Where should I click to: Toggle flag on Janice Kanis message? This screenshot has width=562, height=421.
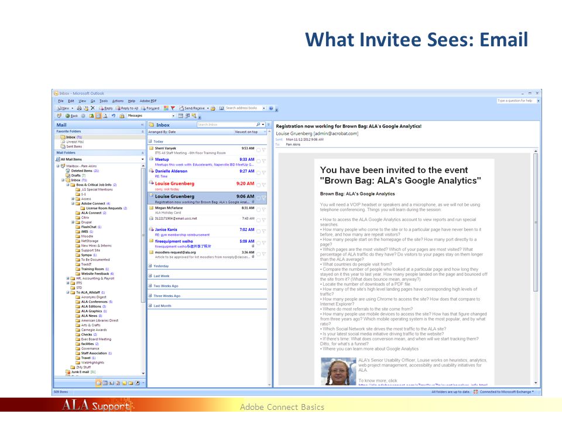264,232
